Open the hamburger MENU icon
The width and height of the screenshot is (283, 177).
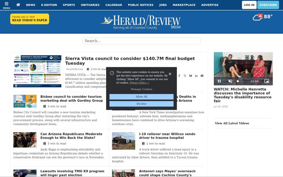[7, 5]
